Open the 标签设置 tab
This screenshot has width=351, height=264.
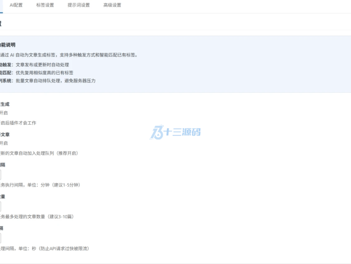(x=45, y=5)
